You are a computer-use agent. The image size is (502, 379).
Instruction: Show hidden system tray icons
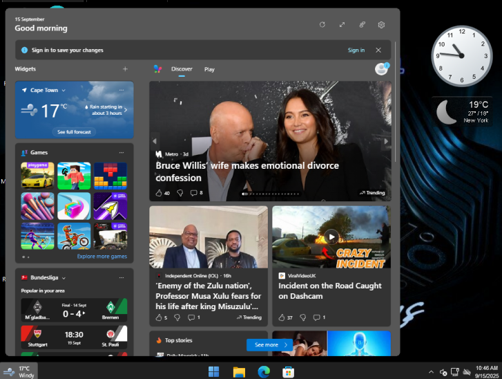pyautogui.click(x=431, y=372)
